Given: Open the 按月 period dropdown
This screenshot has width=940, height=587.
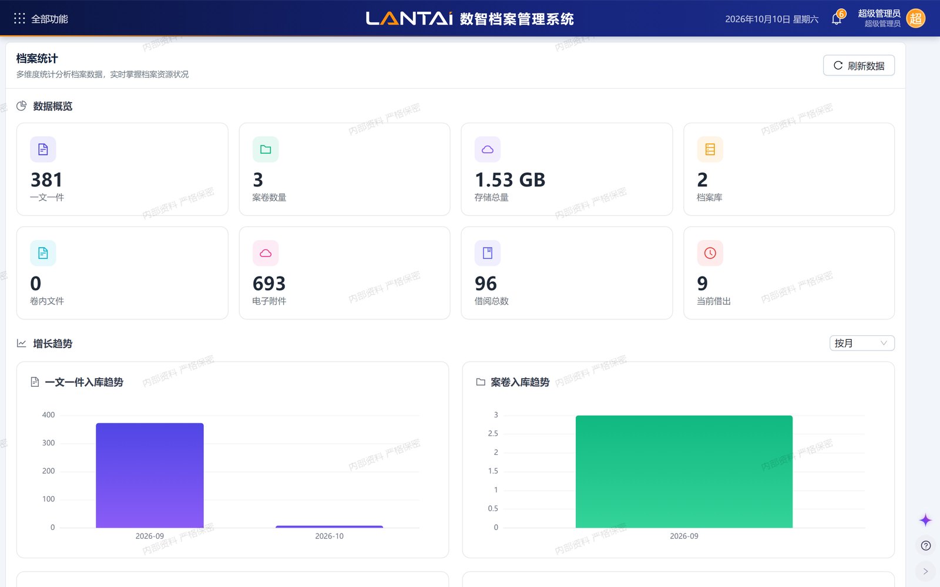Looking at the screenshot, I should tap(862, 343).
